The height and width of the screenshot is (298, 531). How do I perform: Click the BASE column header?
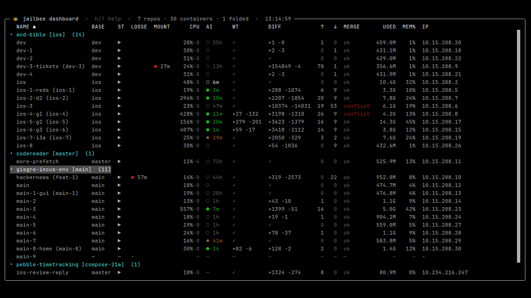point(98,27)
